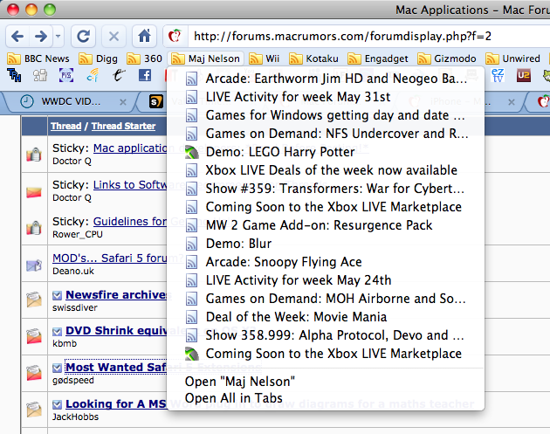Open the Digg feed bookmark folder
The height and width of the screenshot is (434, 550).
(98, 59)
